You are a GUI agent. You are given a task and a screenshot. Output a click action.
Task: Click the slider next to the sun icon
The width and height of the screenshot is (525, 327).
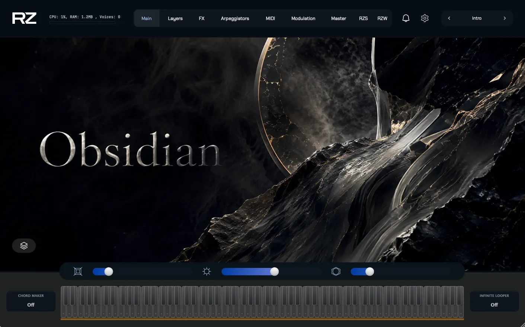(x=271, y=272)
